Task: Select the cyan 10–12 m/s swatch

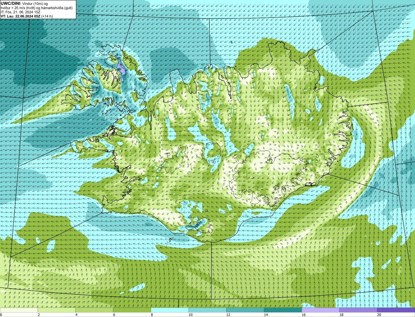Action: pos(207,310)
